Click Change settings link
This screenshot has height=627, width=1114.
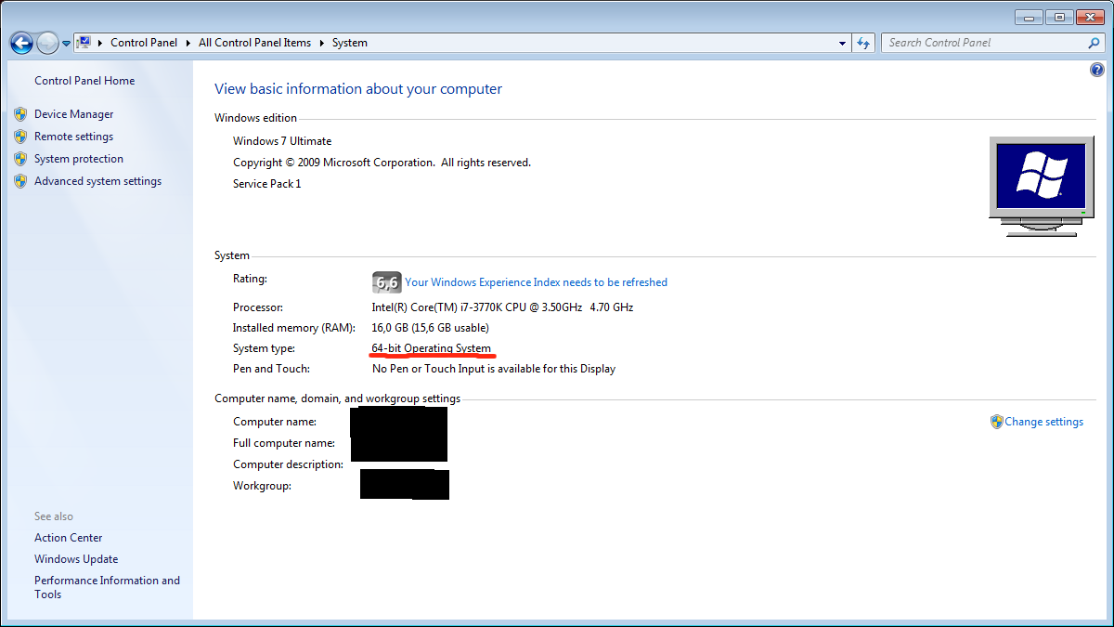click(1044, 422)
